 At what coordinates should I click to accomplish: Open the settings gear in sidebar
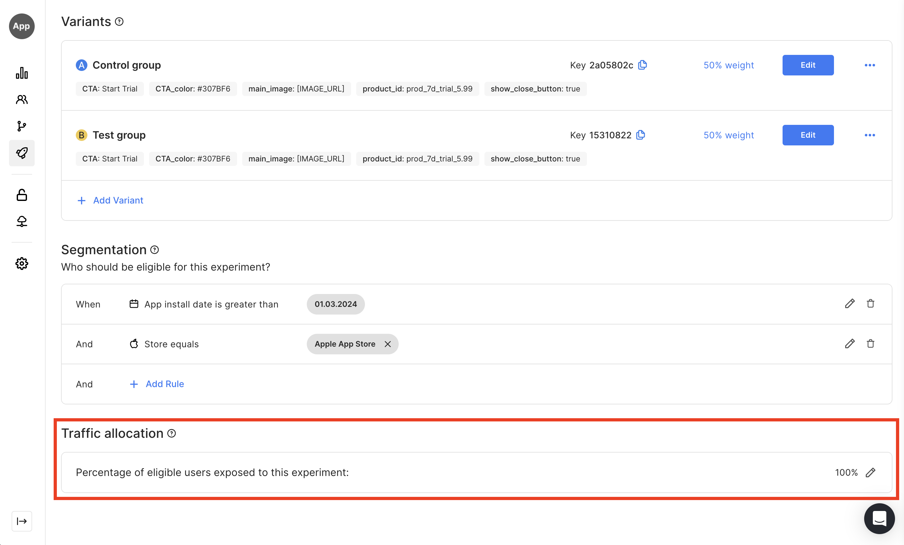click(x=22, y=263)
